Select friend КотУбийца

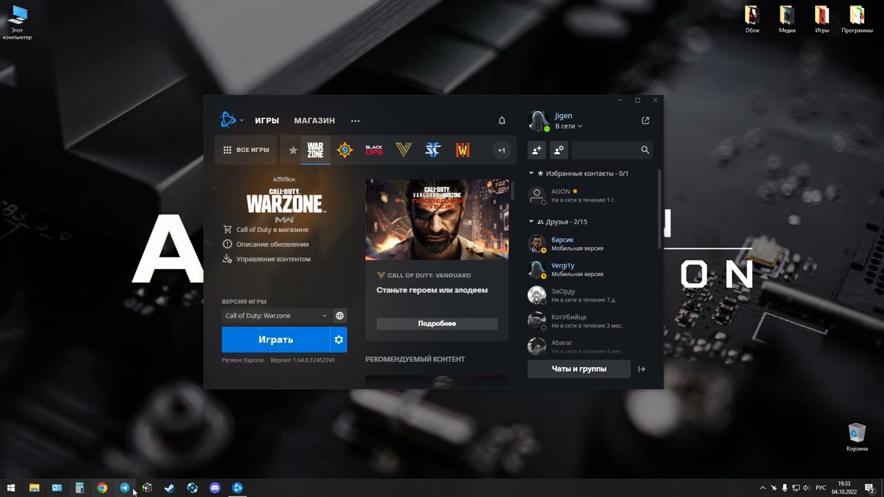tap(590, 321)
